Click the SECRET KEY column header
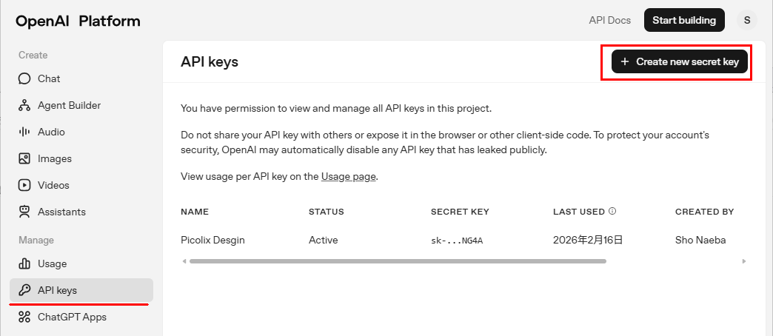 pyautogui.click(x=460, y=212)
